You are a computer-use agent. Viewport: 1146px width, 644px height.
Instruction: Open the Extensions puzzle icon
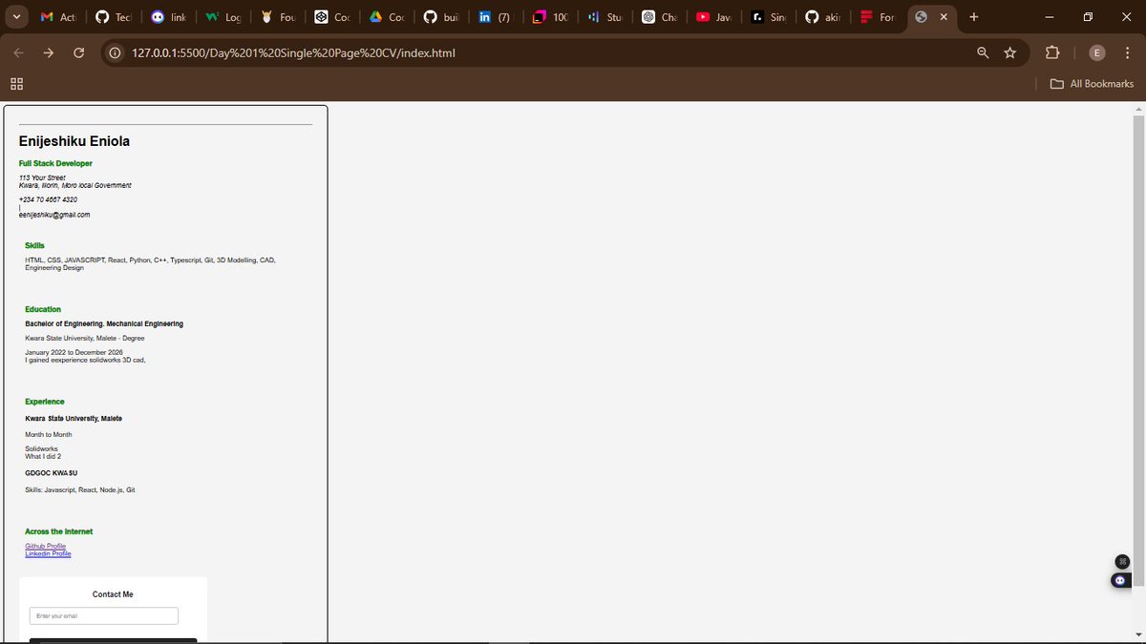click(1052, 52)
